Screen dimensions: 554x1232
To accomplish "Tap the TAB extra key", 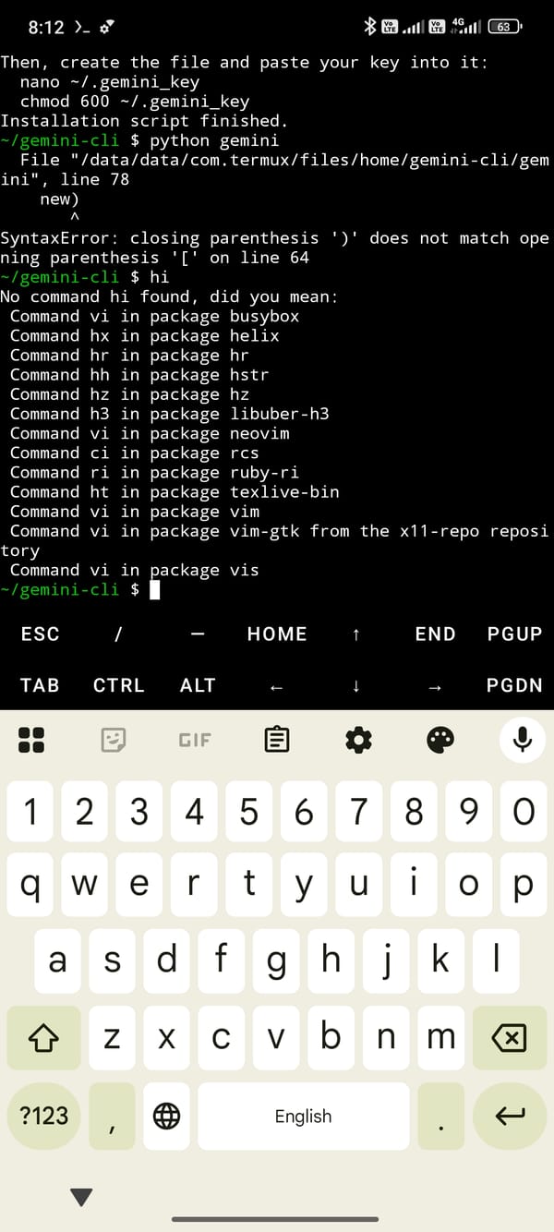I will 40,685.
